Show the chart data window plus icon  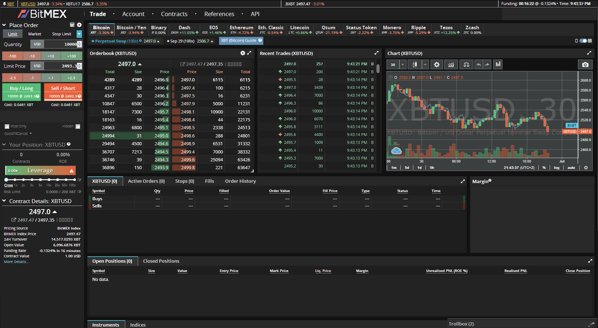click(x=391, y=77)
